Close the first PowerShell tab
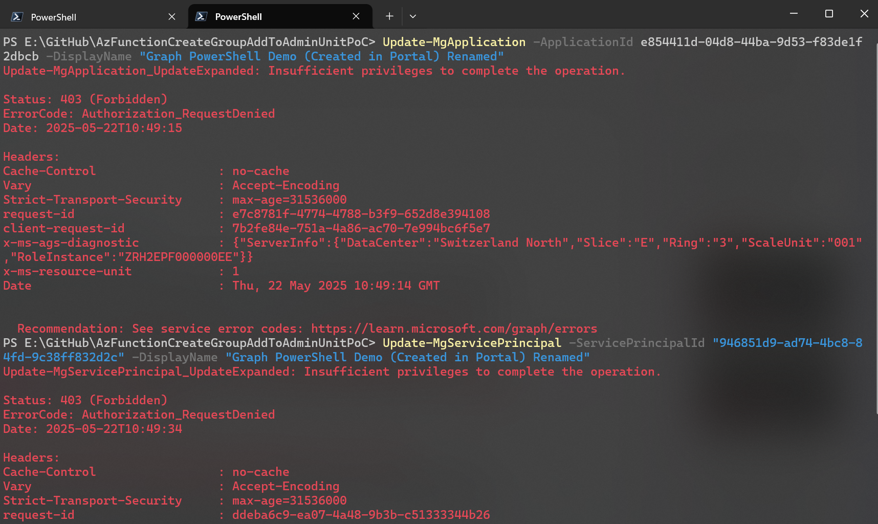This screenshot has height=524, width=878. [x=172, y=17]
